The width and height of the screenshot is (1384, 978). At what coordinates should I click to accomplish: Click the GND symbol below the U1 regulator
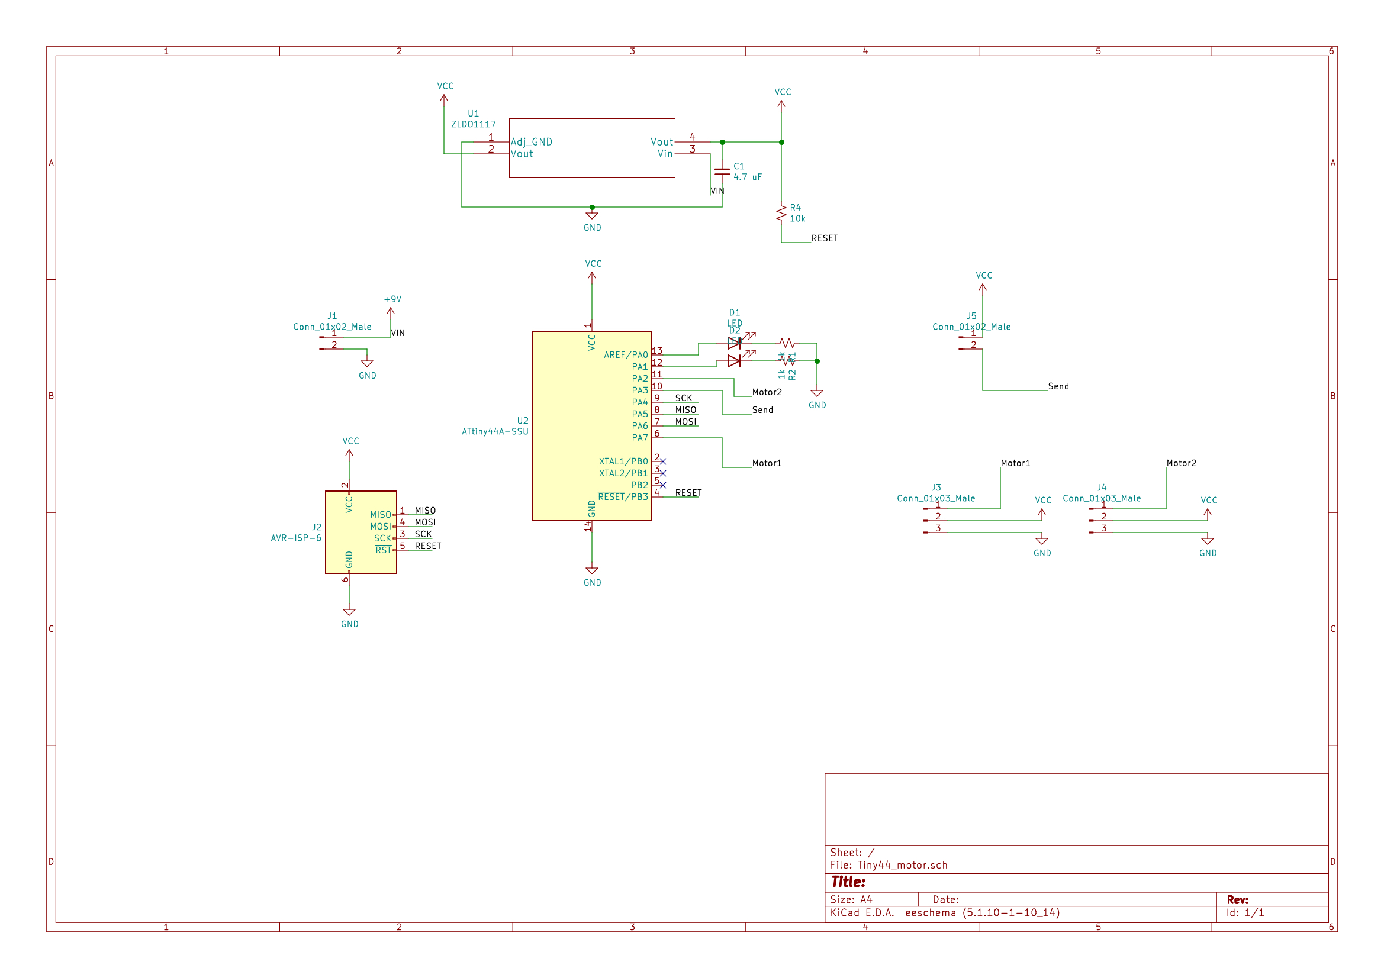(x=592, y=215)
